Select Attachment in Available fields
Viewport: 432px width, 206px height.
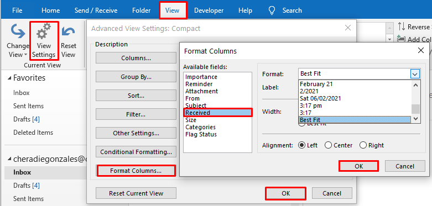click(x=217, y=91)
